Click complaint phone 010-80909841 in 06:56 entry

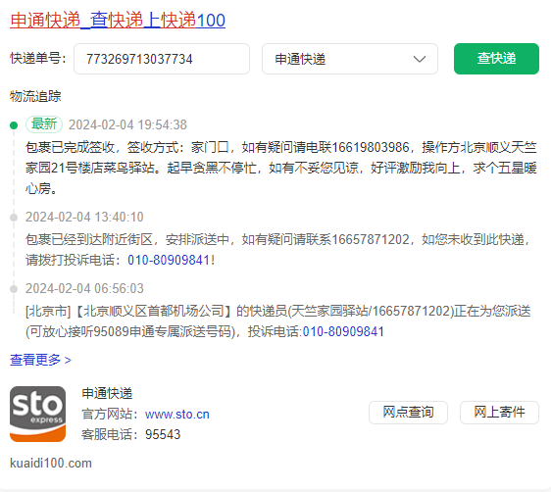pyautogui.click(x=343, y=331)
